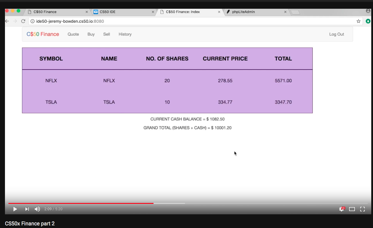Screen dimensions: 373x228
Task: Open video settings gear
Action: click(342, 209)
